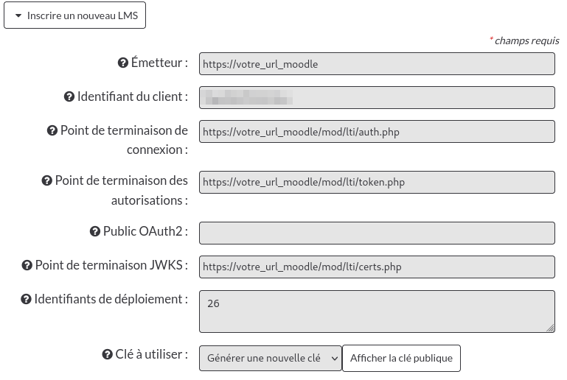Screen dimensions: 567x380
Task: Open the Générer une nouvelle clé dropdown
Action: (x=271, y=358)
